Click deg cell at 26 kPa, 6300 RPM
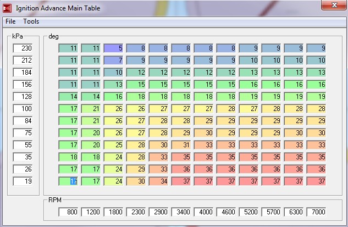Image resolution: width=348 pixels, height=227 pixels. point(294,169)
